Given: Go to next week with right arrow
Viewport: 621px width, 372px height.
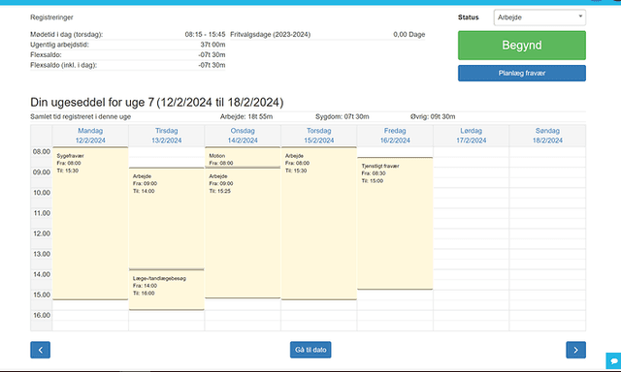Looking at the screenshot, I should [x=575, y=350].
